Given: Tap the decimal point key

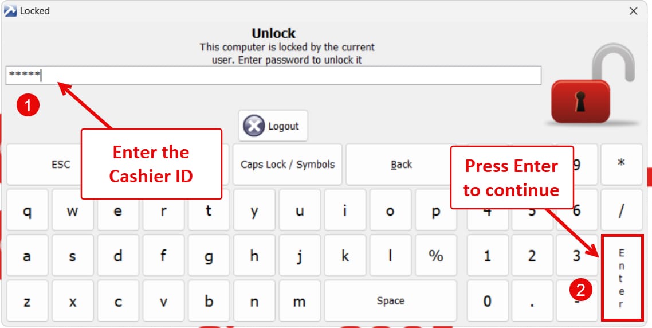Looking at the screenshot, I should coord(532,302).
